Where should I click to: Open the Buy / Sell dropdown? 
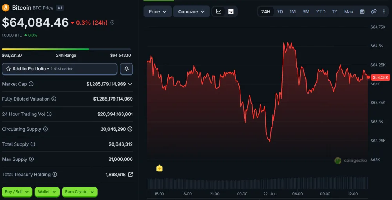tap(17, 192)
